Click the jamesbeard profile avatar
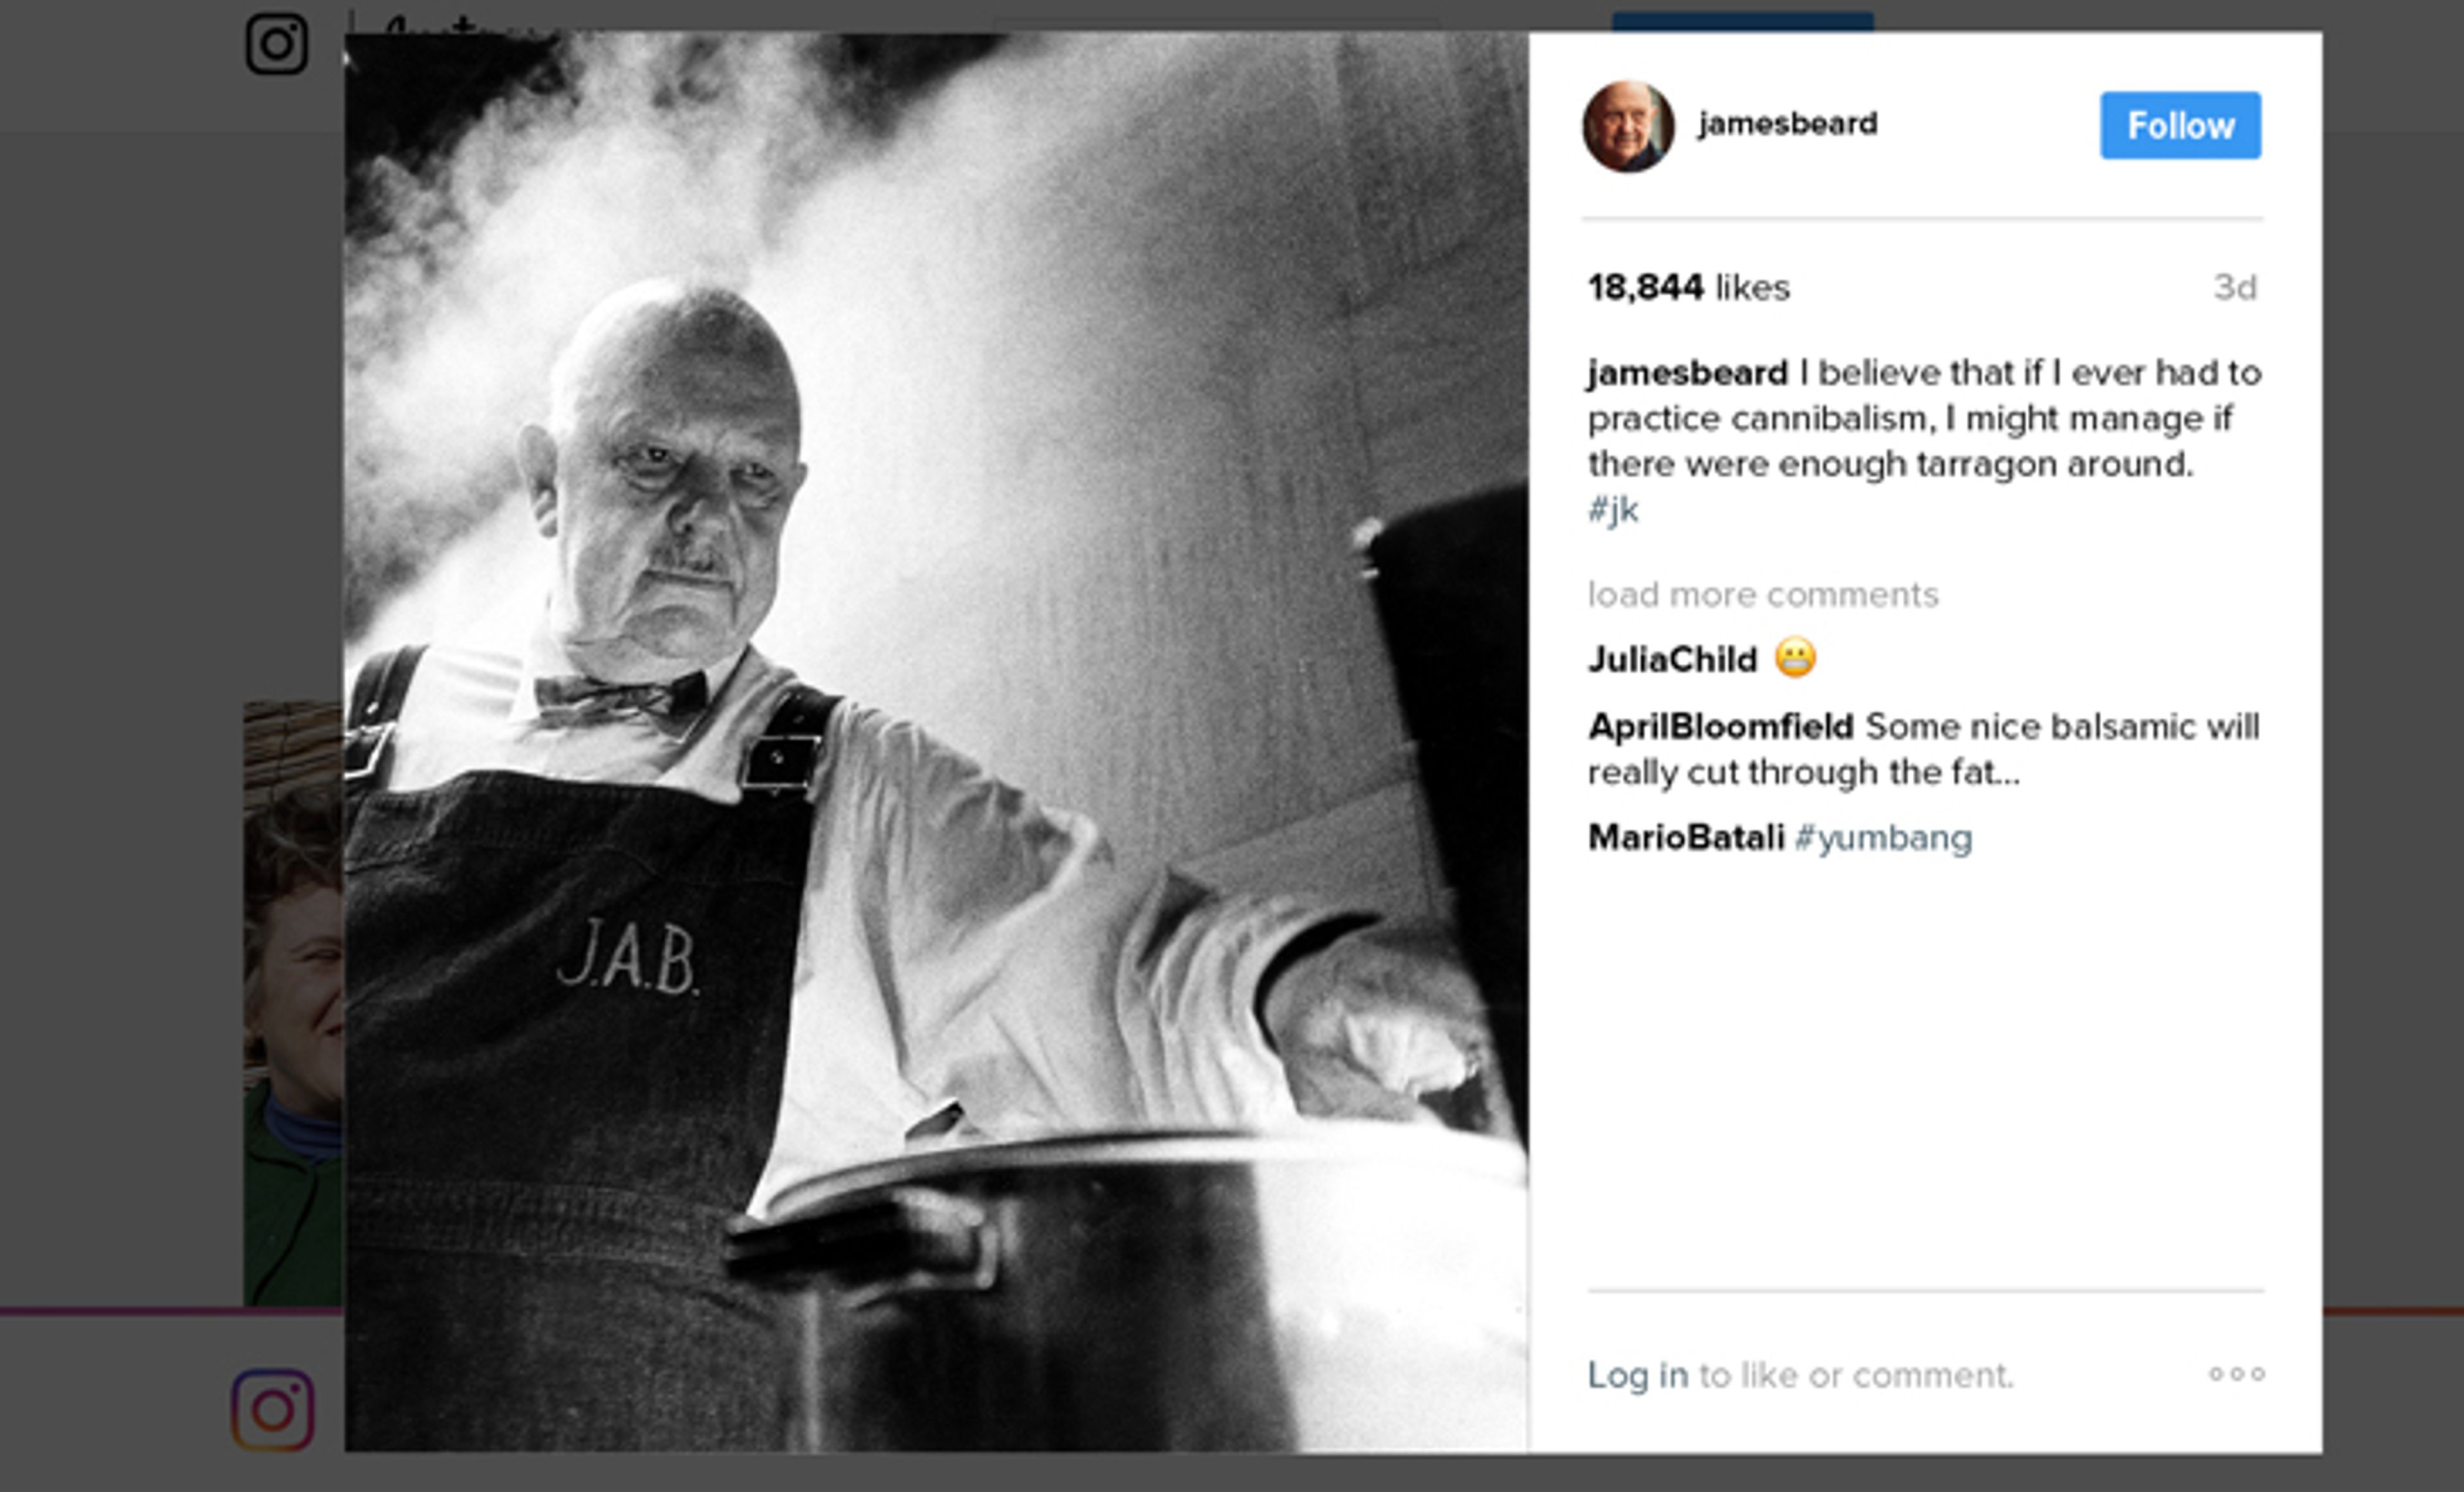Screen dimensions: 2464x1492 click(x=1628, y=126)
